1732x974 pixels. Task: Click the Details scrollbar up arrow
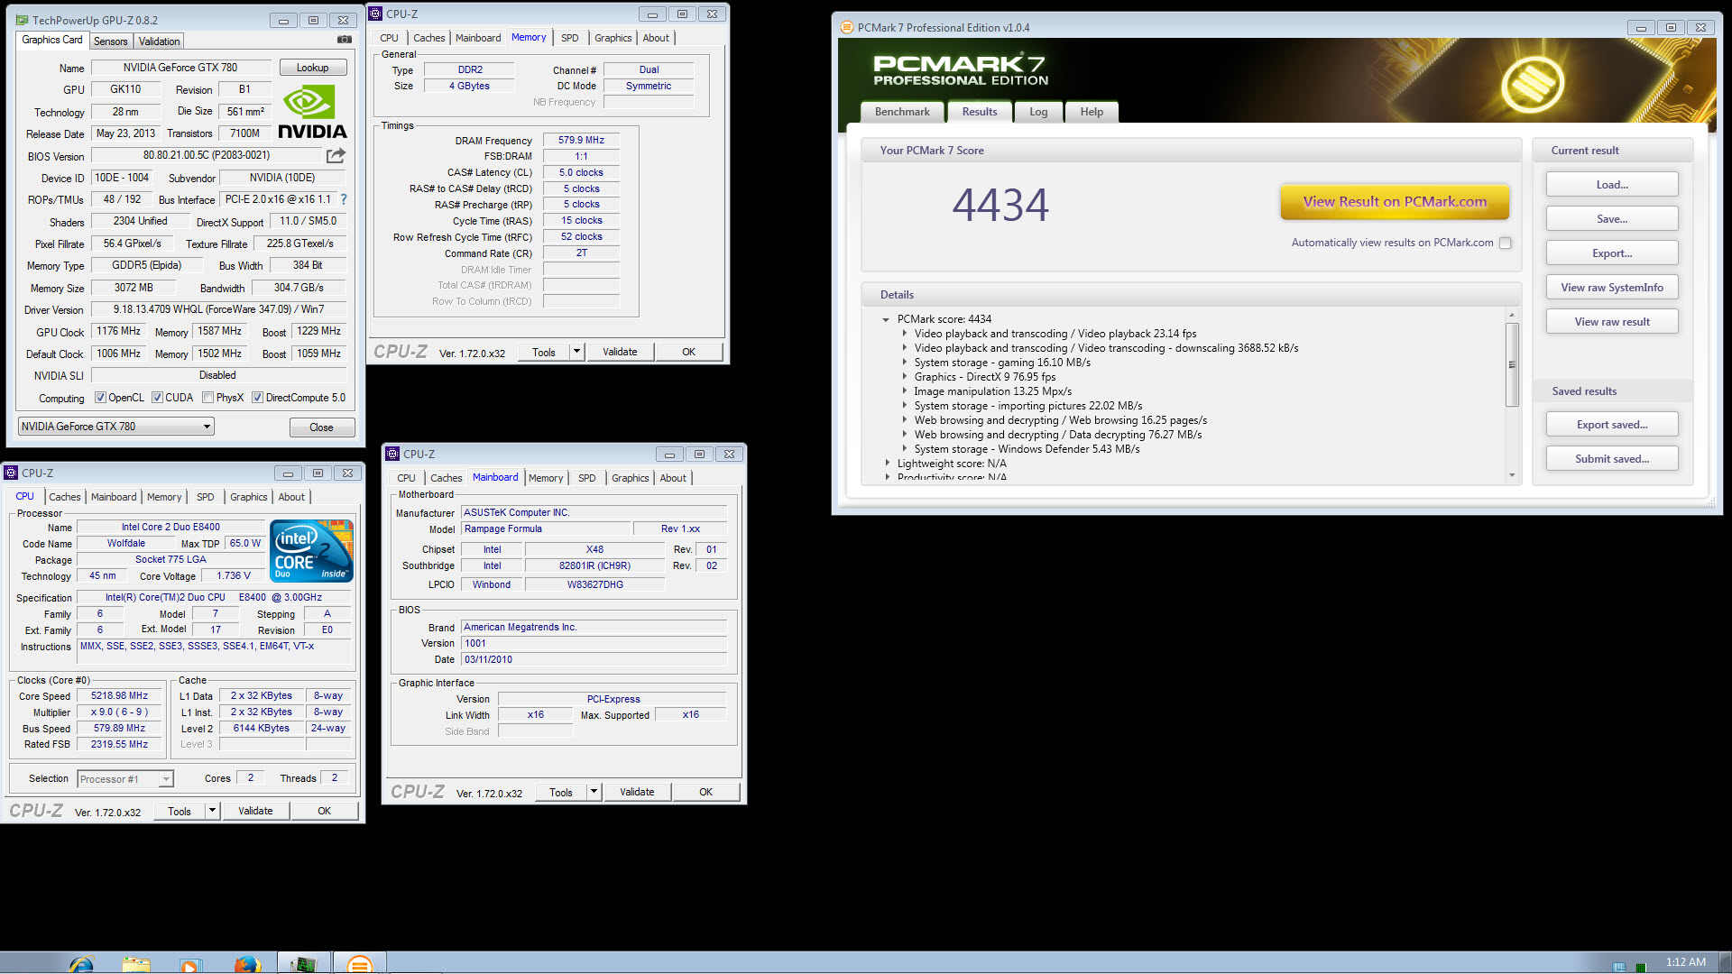1512,316
